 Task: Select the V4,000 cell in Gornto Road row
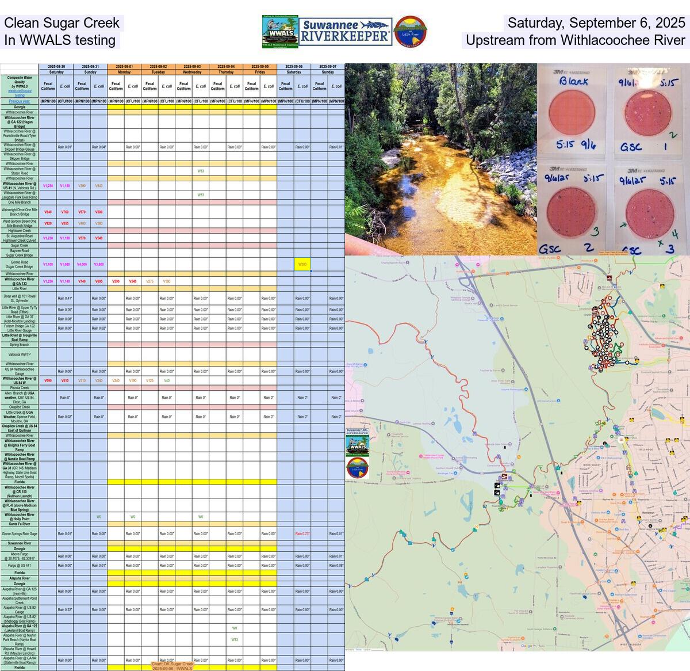pyautogui.click(x=82, y=264)
